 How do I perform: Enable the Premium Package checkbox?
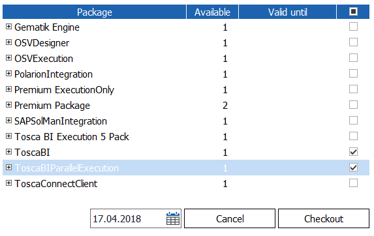[x=353, y=105]
